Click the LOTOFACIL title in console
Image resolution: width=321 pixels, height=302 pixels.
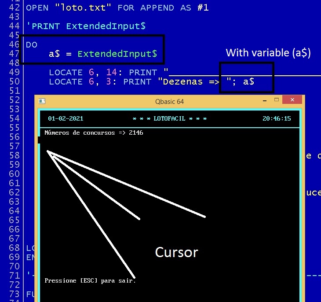click(x=169, y=119)
